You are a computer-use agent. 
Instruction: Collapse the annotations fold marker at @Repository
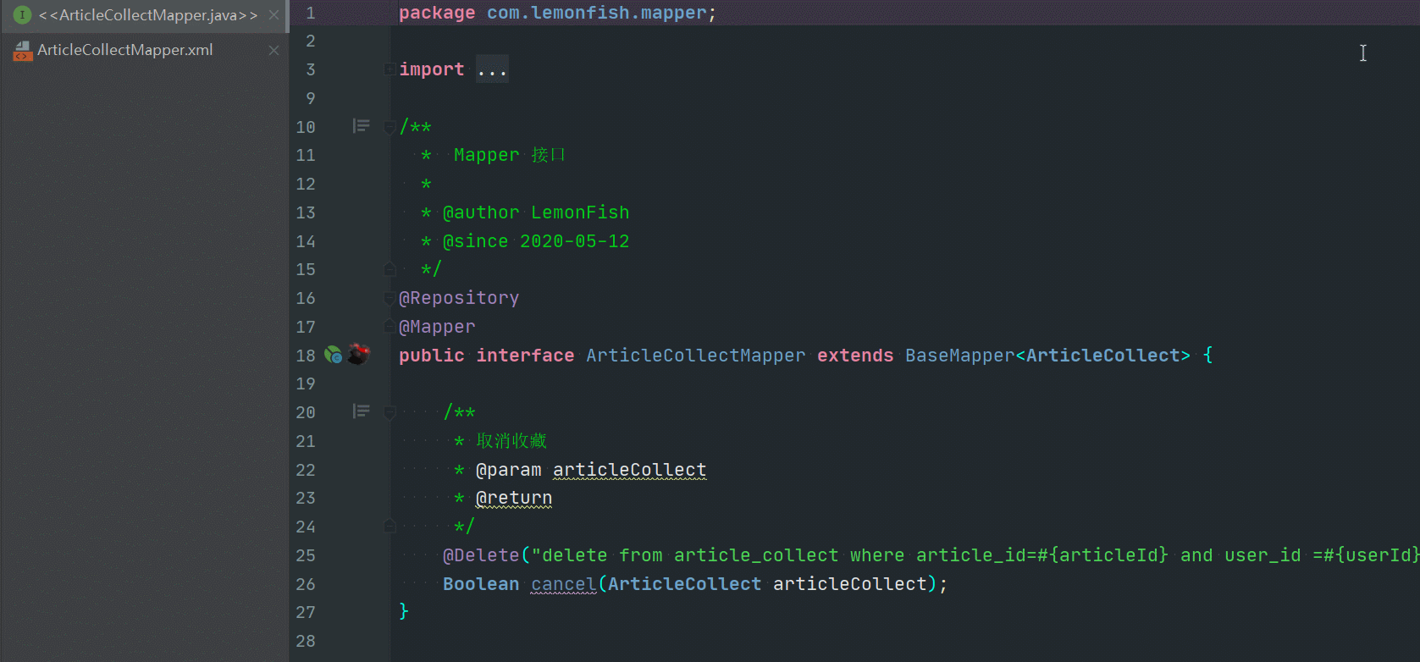click(x=390, y=298)
